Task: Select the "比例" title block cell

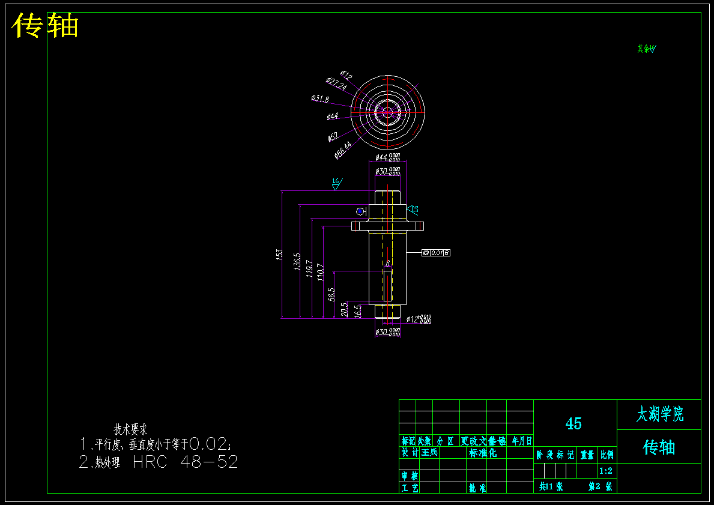Action: [x=607, y=455]
